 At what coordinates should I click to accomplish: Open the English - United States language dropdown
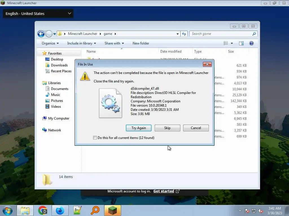coord(38,13)
